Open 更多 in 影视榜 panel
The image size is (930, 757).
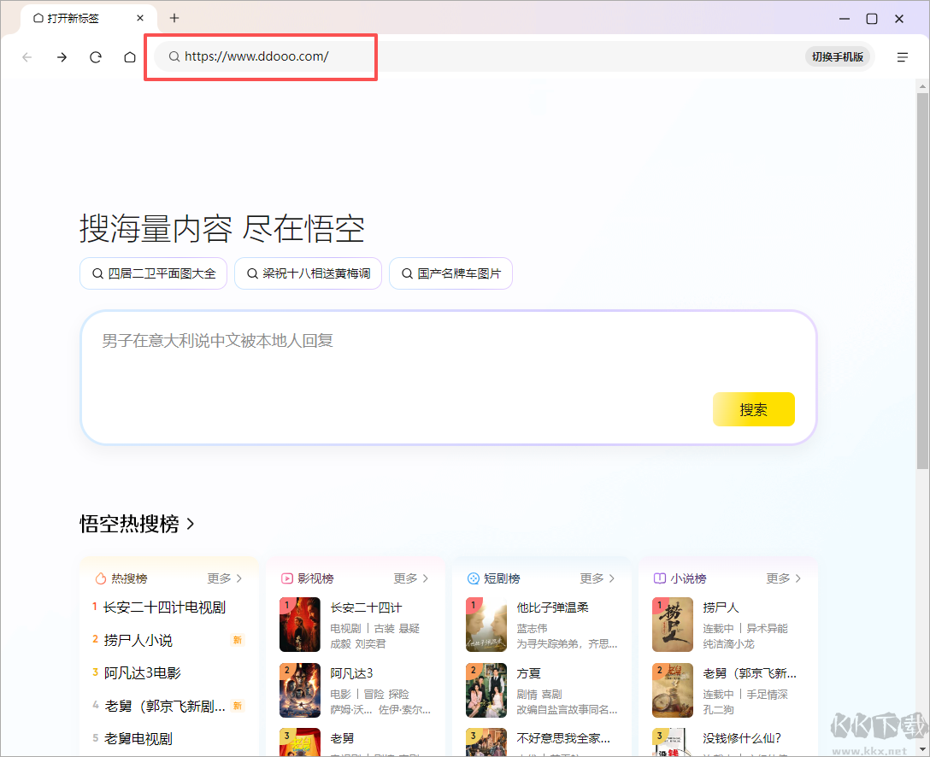[411, 578]
